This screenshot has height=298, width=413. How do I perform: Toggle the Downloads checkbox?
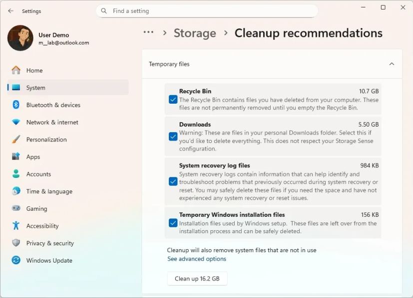tap(173, 137)
